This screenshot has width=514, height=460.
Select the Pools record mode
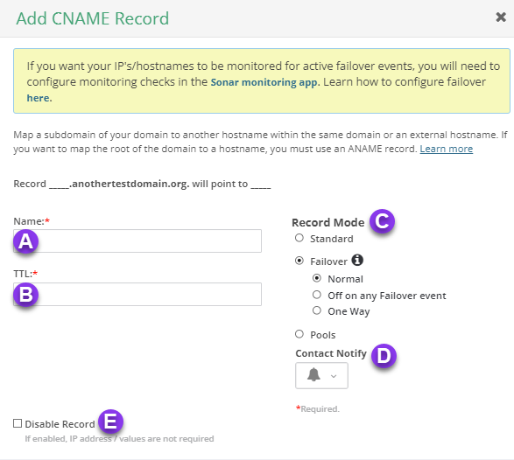299,334
